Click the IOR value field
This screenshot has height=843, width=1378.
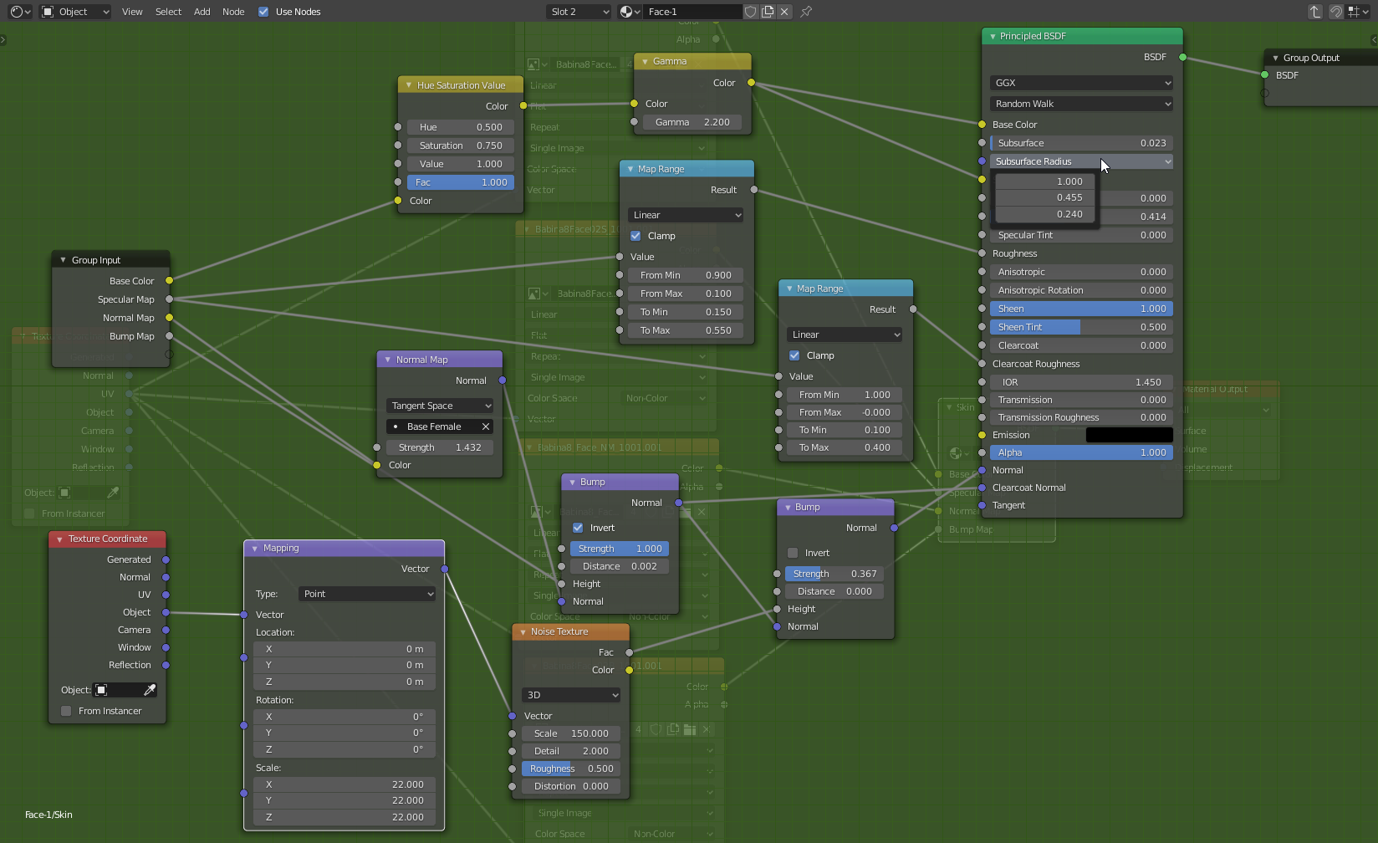tap(1081, 382)
